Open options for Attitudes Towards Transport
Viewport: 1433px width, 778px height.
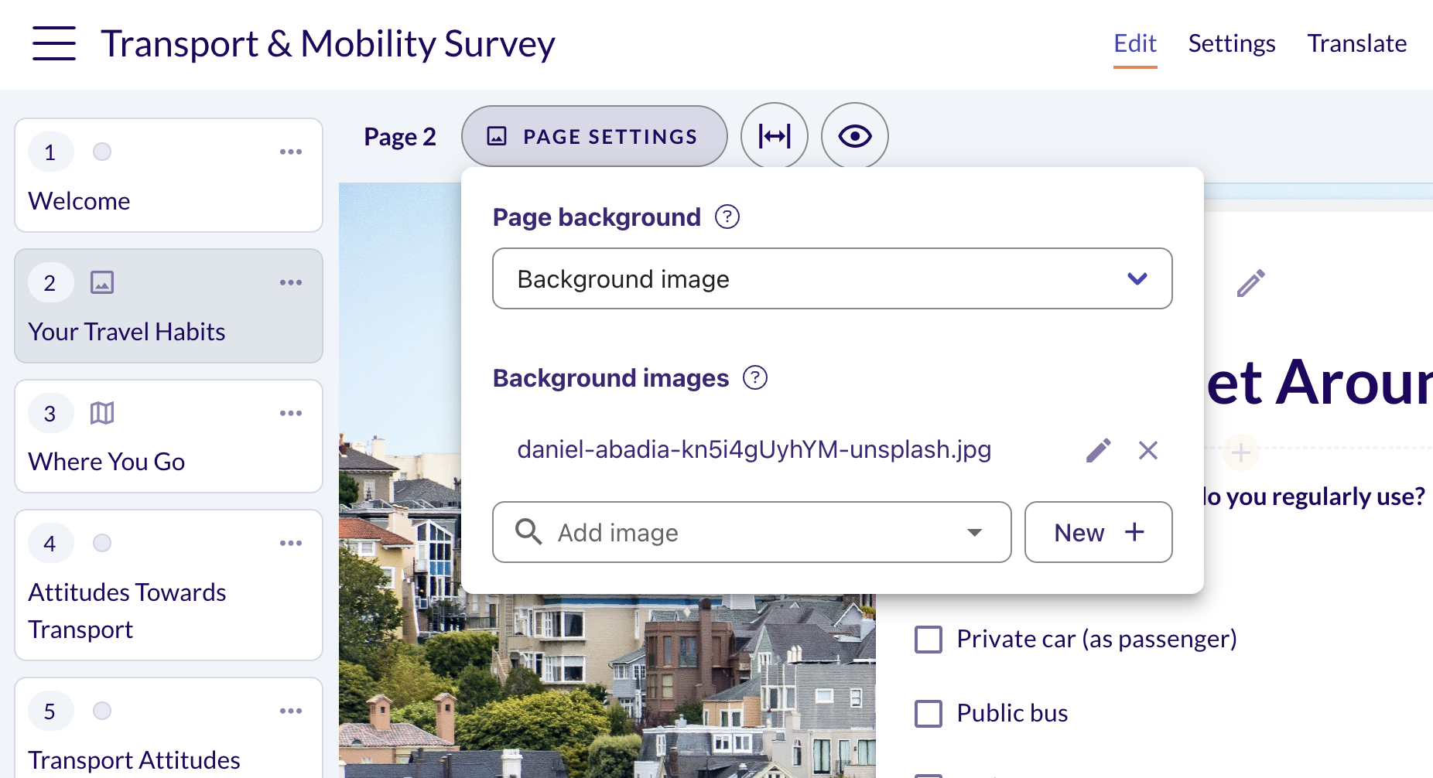(x=291, y=543)
